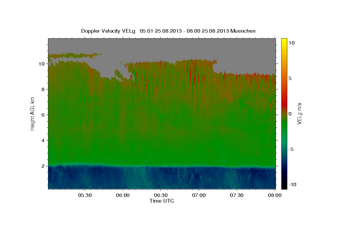Click the "Muenchen" location label in title
Image resolution: width=341 pixels, height=227 pixels.
tap(243, 31)
